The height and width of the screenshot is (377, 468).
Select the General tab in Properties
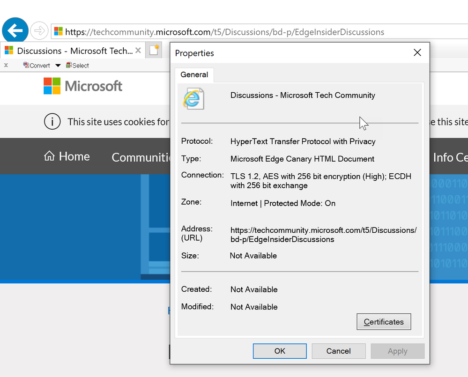[x=194, y=74]
